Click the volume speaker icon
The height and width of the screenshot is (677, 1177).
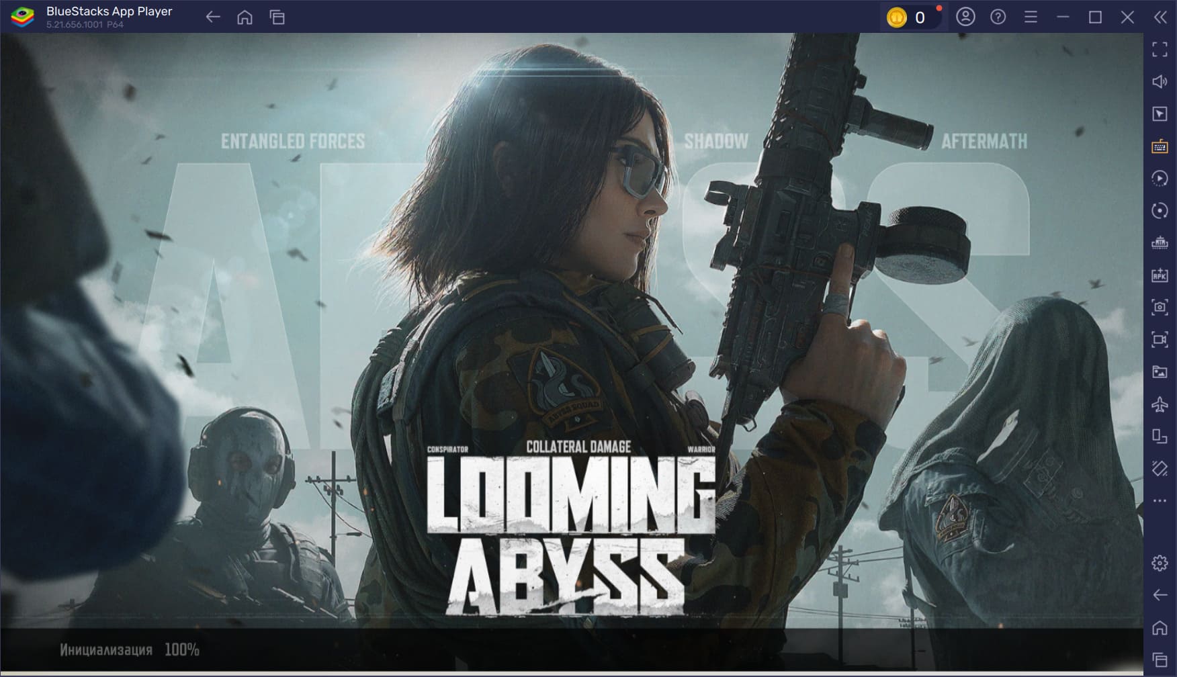[x=1160, y=81]
